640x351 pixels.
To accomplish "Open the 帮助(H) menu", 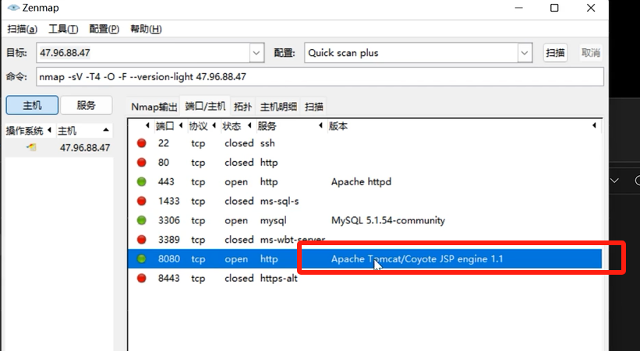I will [x=146, y=29].
